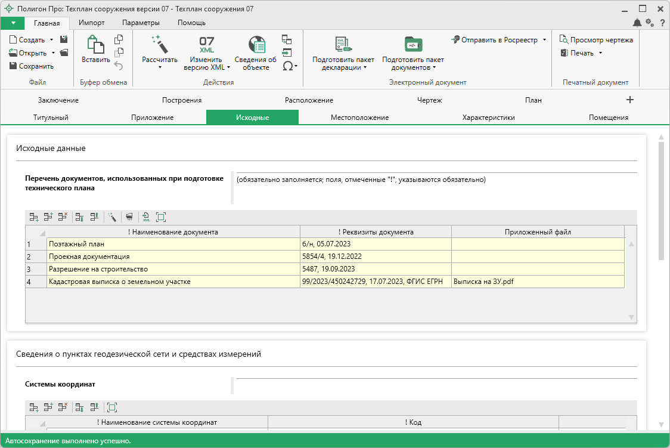Viewport: 670px width, 448px height.
Task: Expand the Печать dropdown arrow
Action: pos(600,53)
